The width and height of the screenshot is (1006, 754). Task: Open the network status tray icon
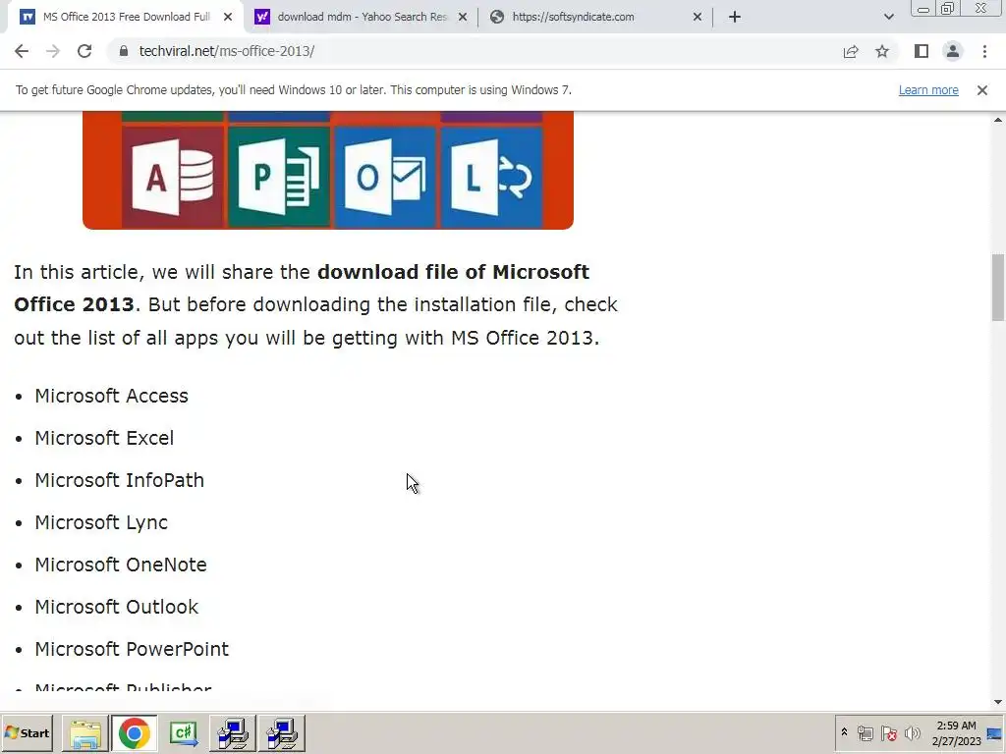pyautogui.click(x=866, y=732)
